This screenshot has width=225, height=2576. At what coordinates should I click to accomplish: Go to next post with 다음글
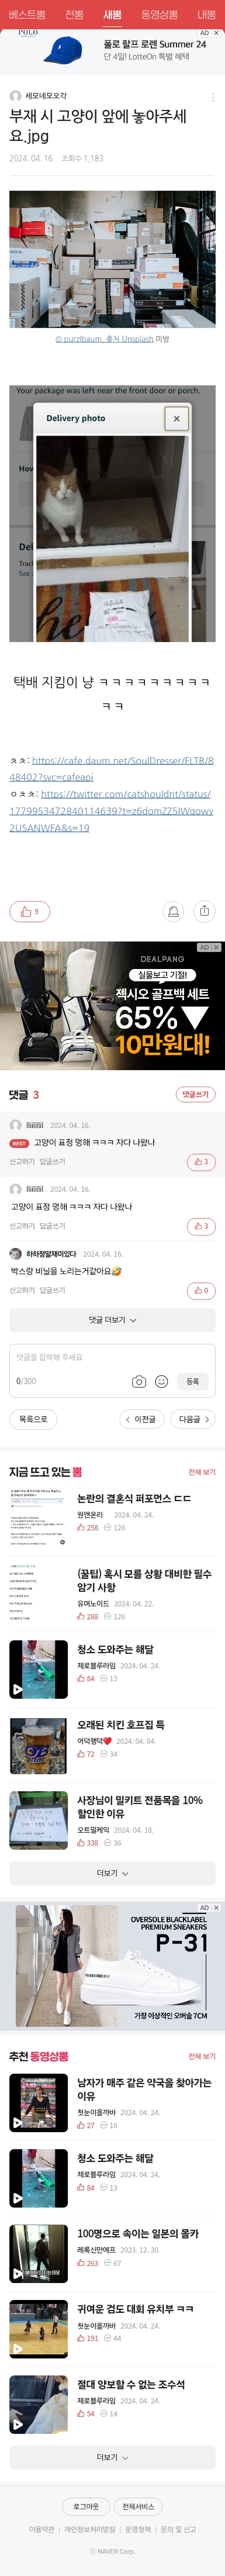coord(194,1419)
